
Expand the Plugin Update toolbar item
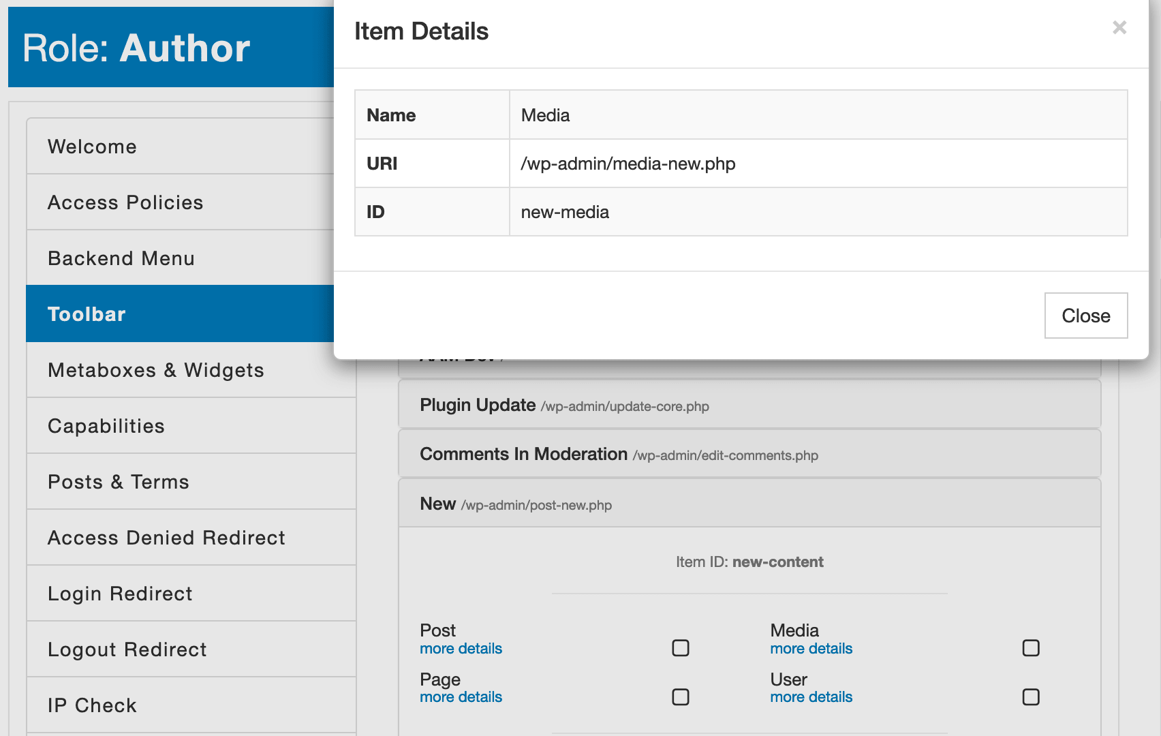749,405
